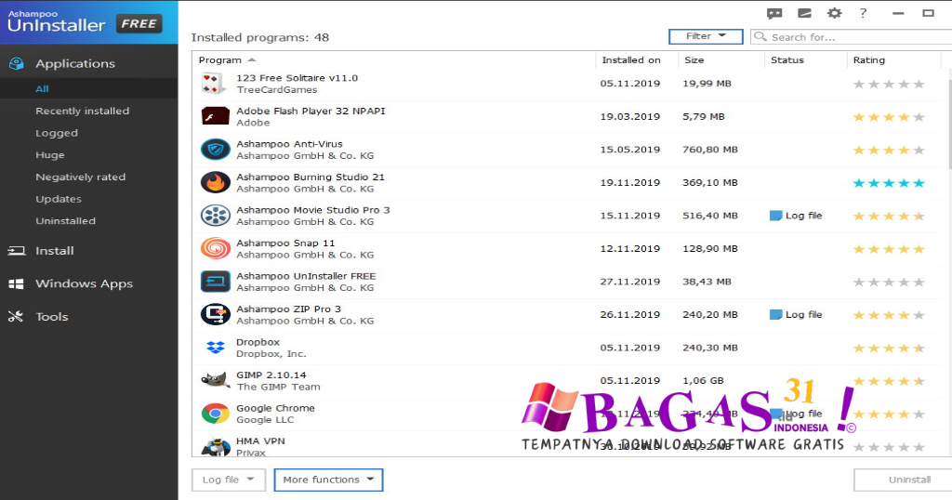This screenshot has width=952, height=500.
Task: Show Negatively rated programs
Action: [80, 177]
